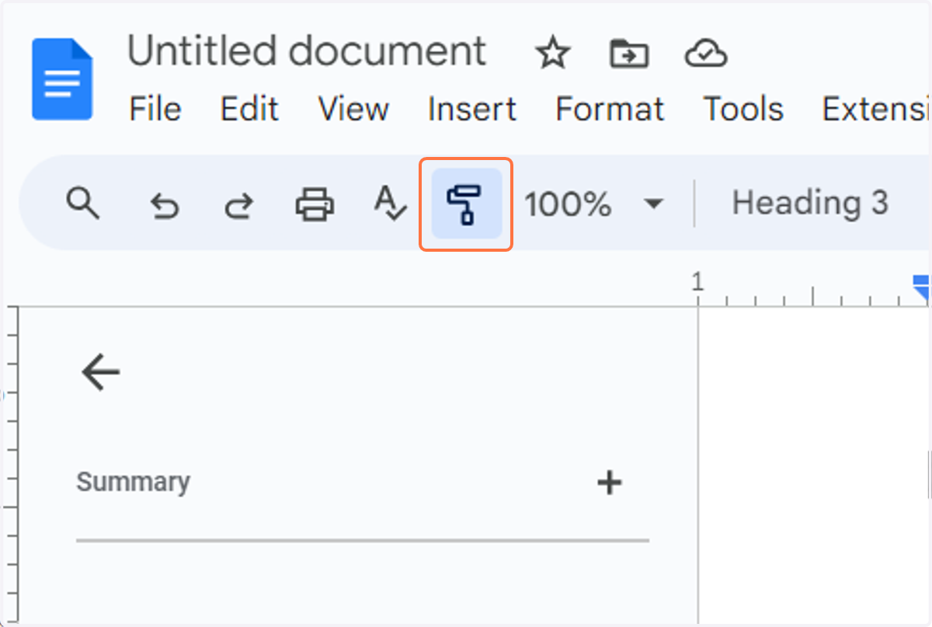Toggle the Paint format tool
Image resolution: width=932 pixels, height=627 pixels.
(x=466, y=204)
